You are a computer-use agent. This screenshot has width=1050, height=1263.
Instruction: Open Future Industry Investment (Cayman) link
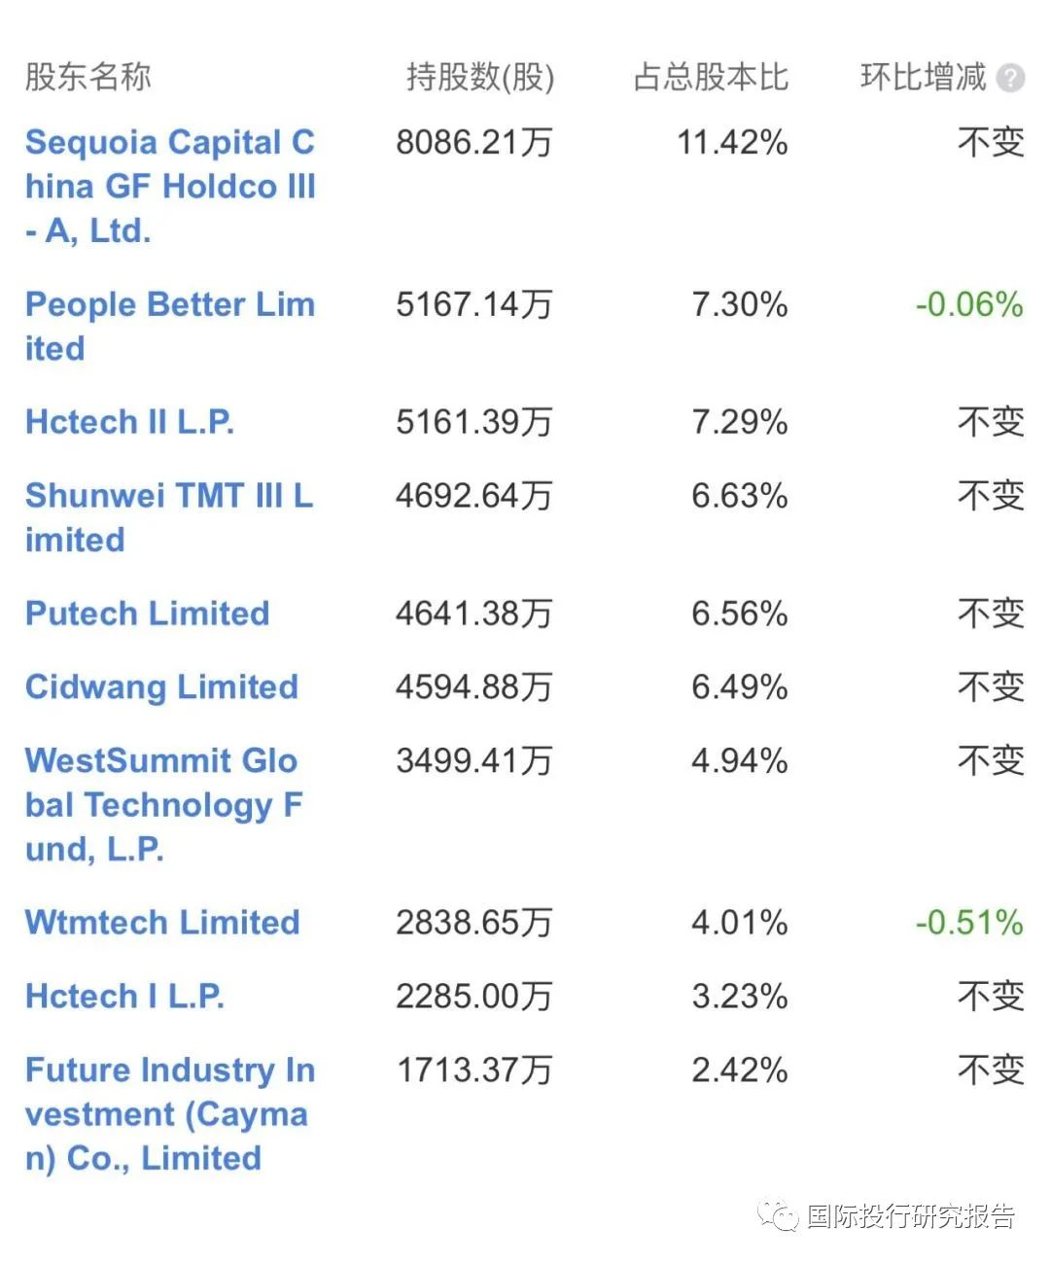170,1113
